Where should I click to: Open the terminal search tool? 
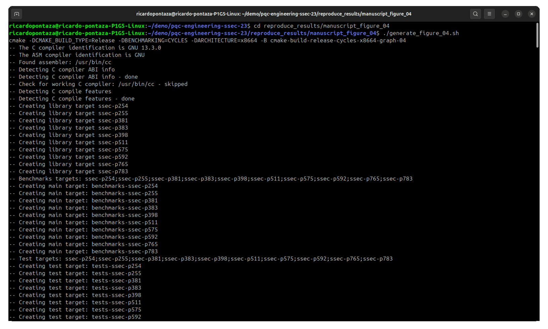[x=475, y=14]
